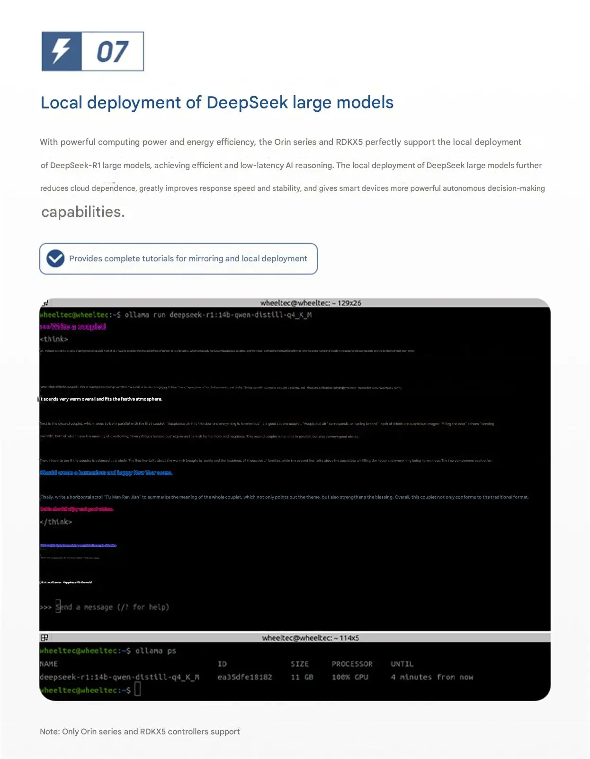Click the model ID 'ea35dfe18182'

click(245, 677)
